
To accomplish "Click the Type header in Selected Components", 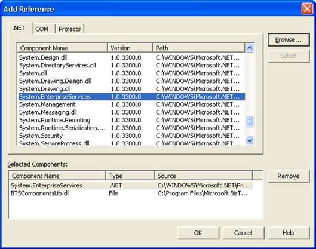I will pos(130,176).
